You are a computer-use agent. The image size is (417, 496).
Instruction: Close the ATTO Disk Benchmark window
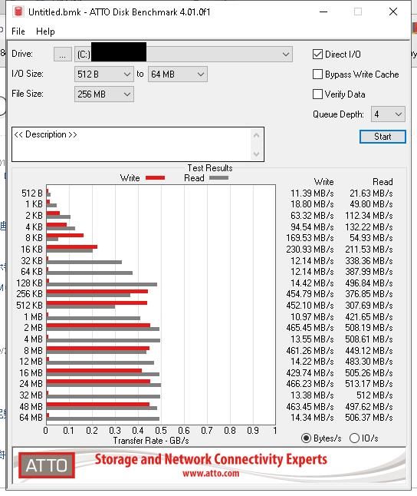pyautogui.click(x=393, y=12)
